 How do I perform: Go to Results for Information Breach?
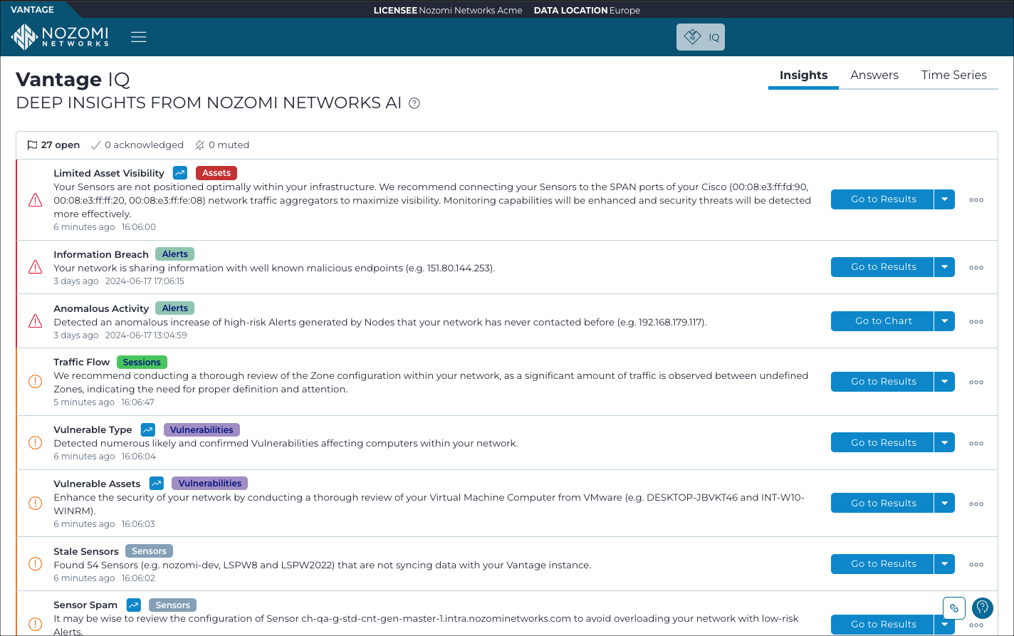[882, 267]
